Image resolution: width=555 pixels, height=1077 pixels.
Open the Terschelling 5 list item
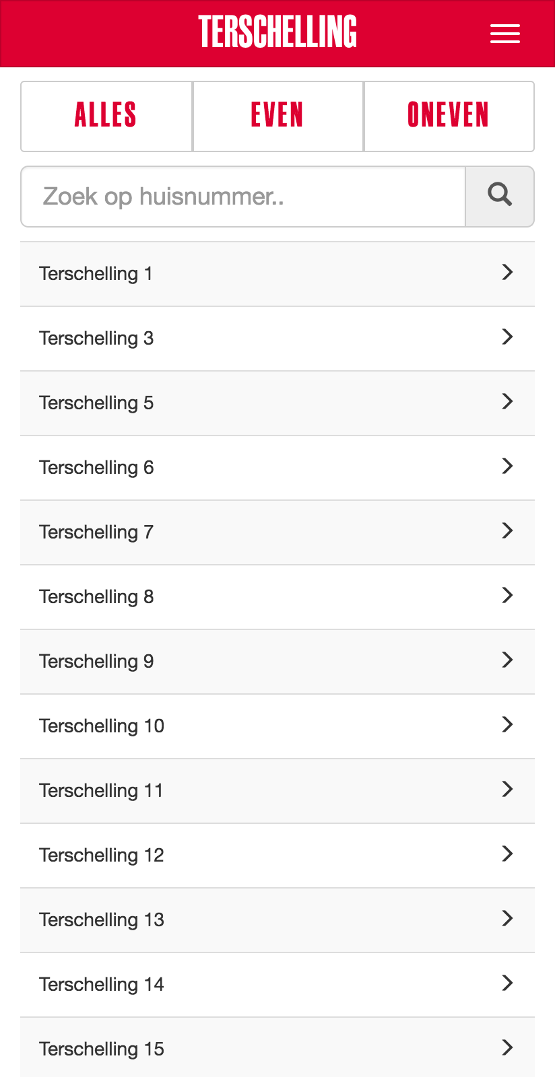tap(277, 403)
